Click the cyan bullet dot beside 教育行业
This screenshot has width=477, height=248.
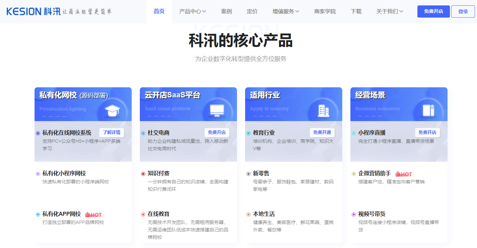pos(248,133)
